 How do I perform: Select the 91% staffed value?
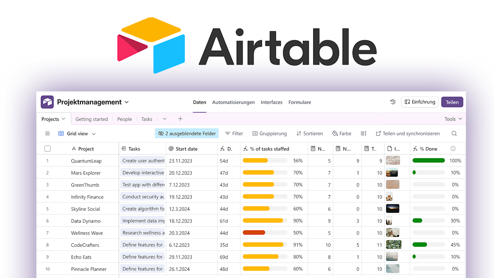(298, 245)
